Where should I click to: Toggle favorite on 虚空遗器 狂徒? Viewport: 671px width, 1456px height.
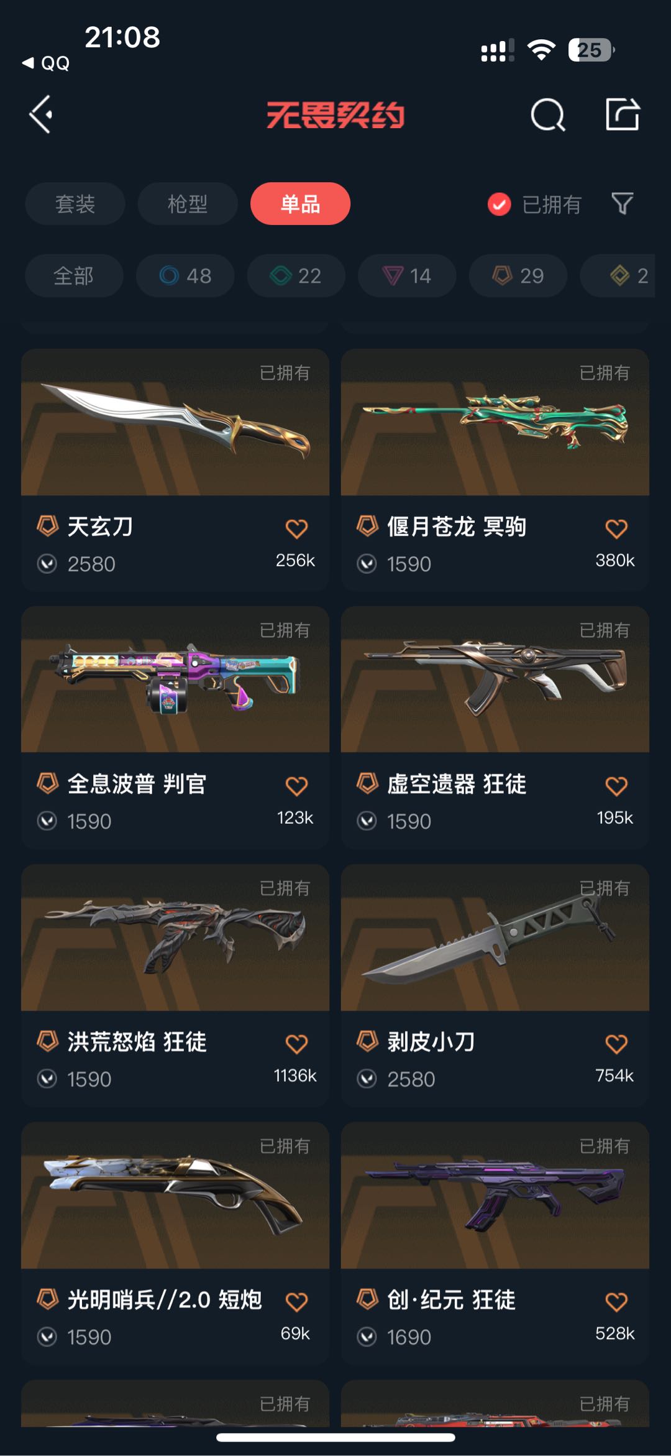pyautogui.click(x=616, y=786)
